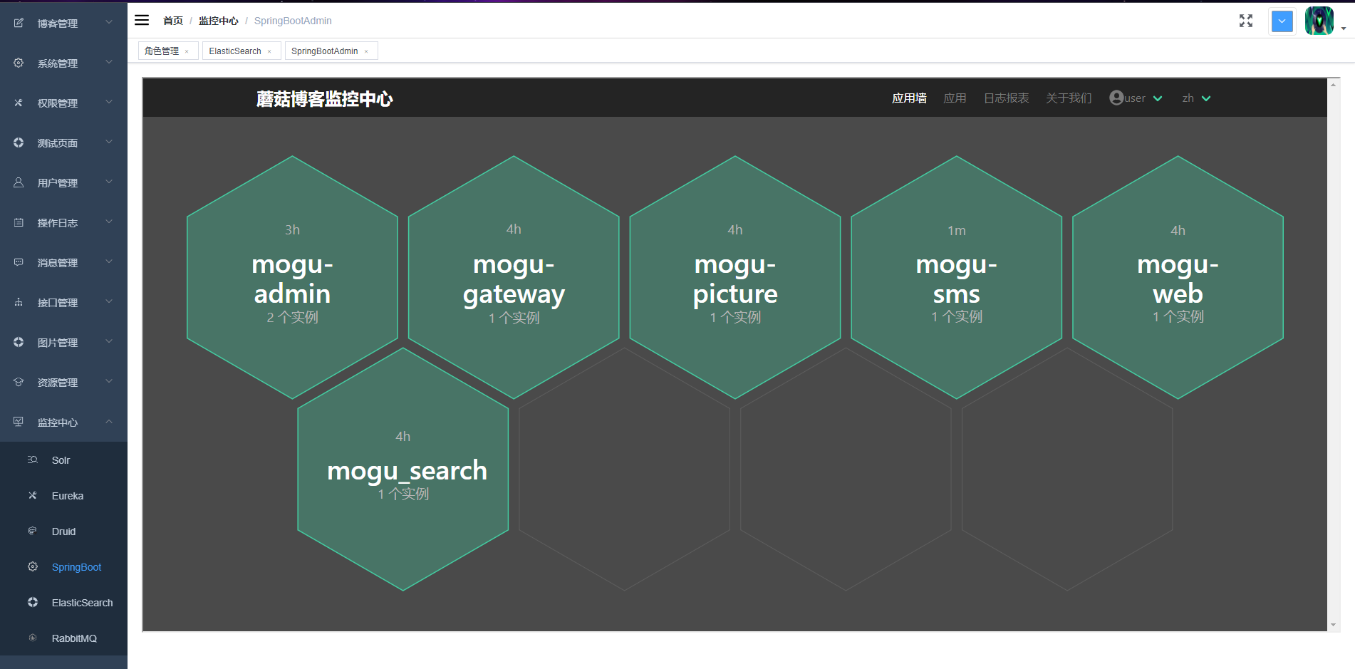Open the mogu-sms application hexagon

pos(957,277)
